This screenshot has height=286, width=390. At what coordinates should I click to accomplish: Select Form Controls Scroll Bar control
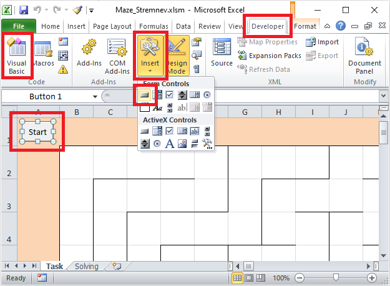[170, 107]
